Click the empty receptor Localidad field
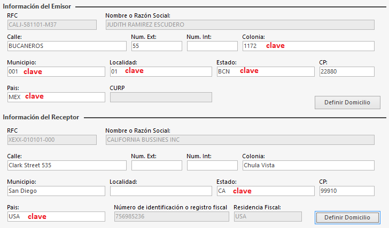The height and width of the screenshot is (228, 389). point(160,191)
